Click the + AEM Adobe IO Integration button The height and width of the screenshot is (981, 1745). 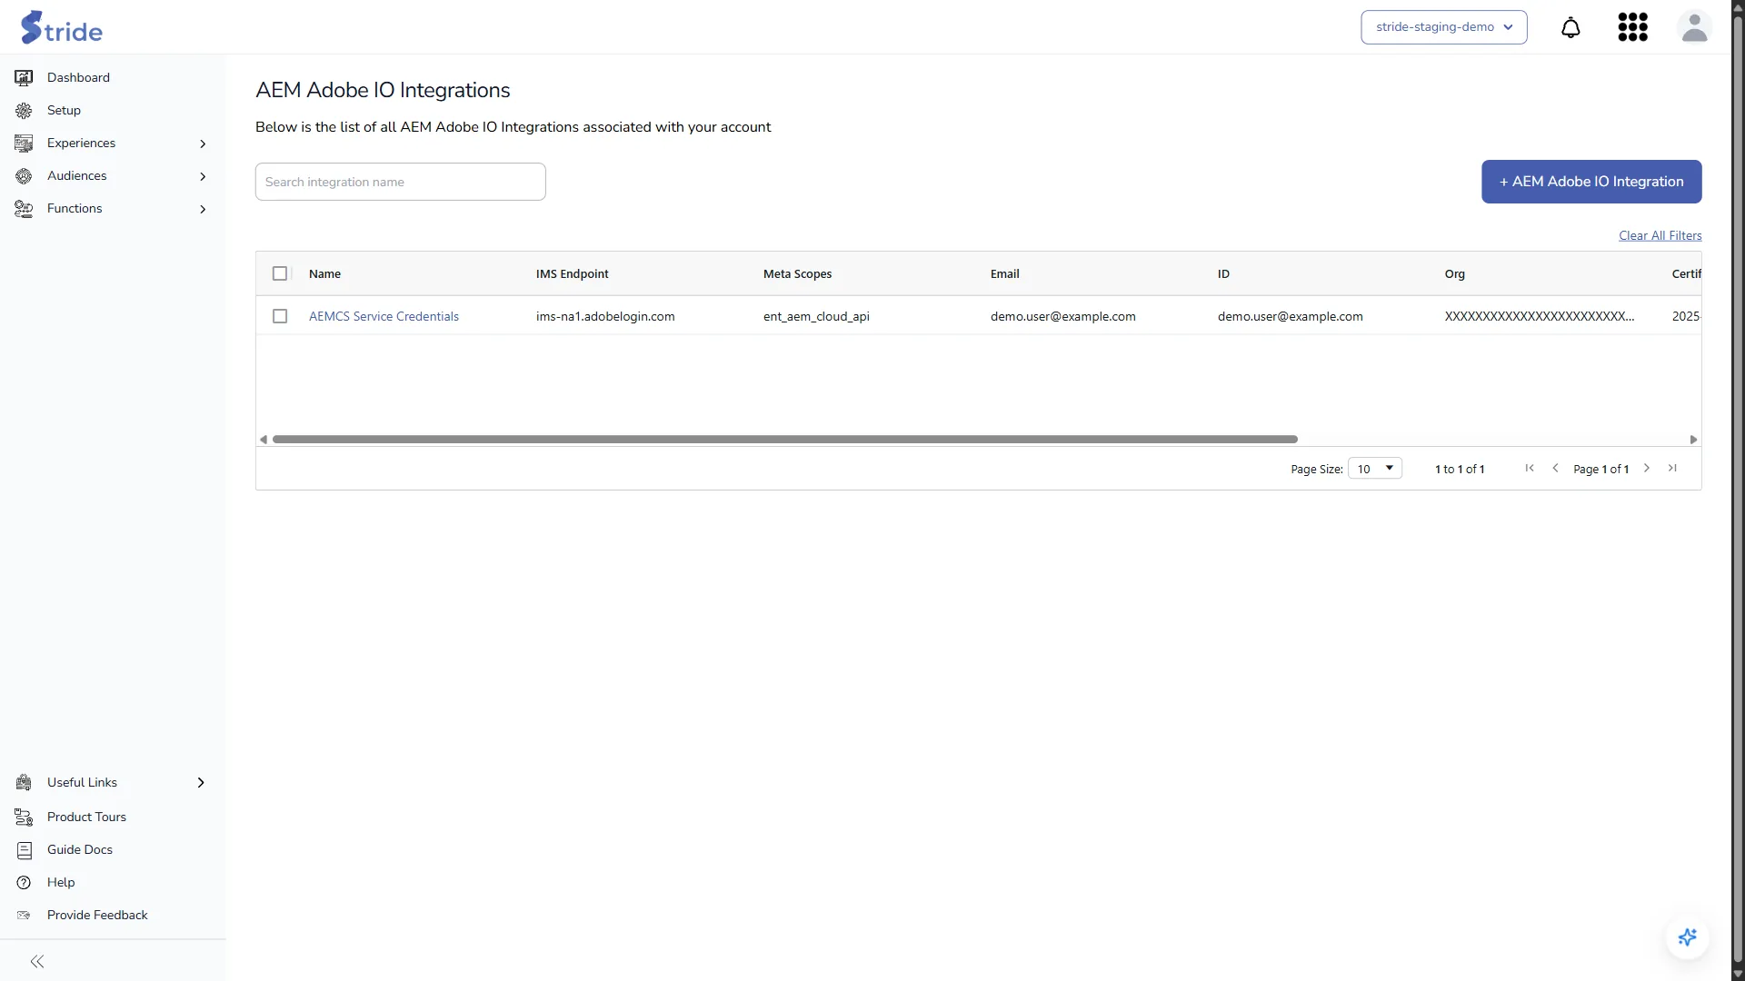[1591, 182]
